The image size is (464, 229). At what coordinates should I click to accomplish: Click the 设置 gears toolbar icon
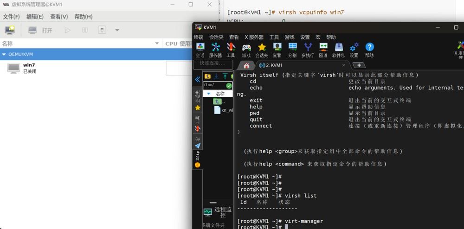point(354,50)
